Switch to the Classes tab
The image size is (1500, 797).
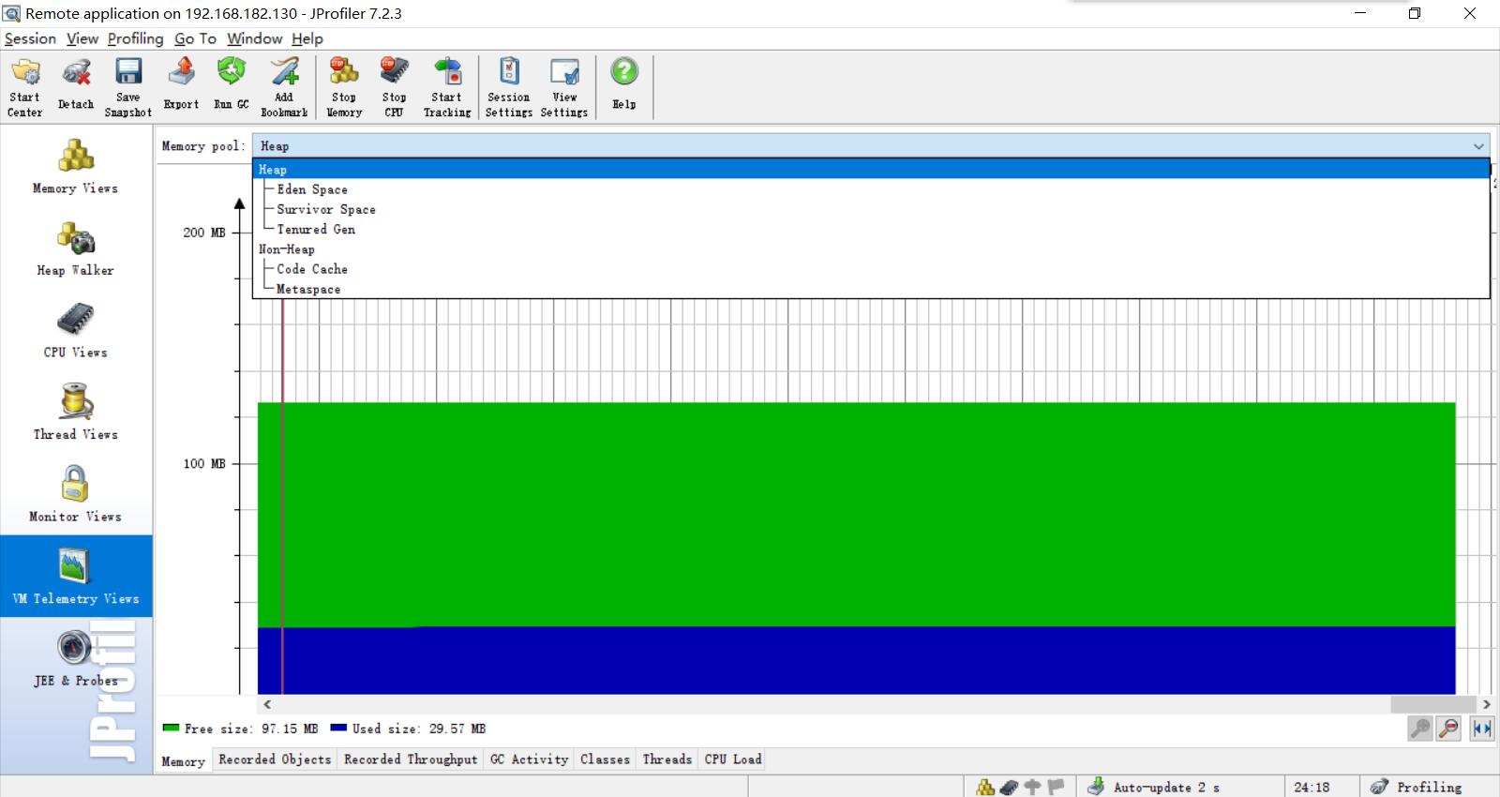(605, 759)
